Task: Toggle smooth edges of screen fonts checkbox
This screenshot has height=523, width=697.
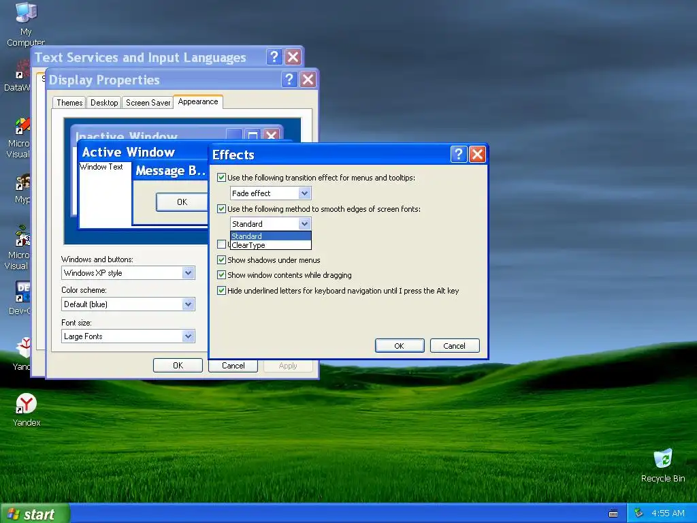Action: (221, 208)
